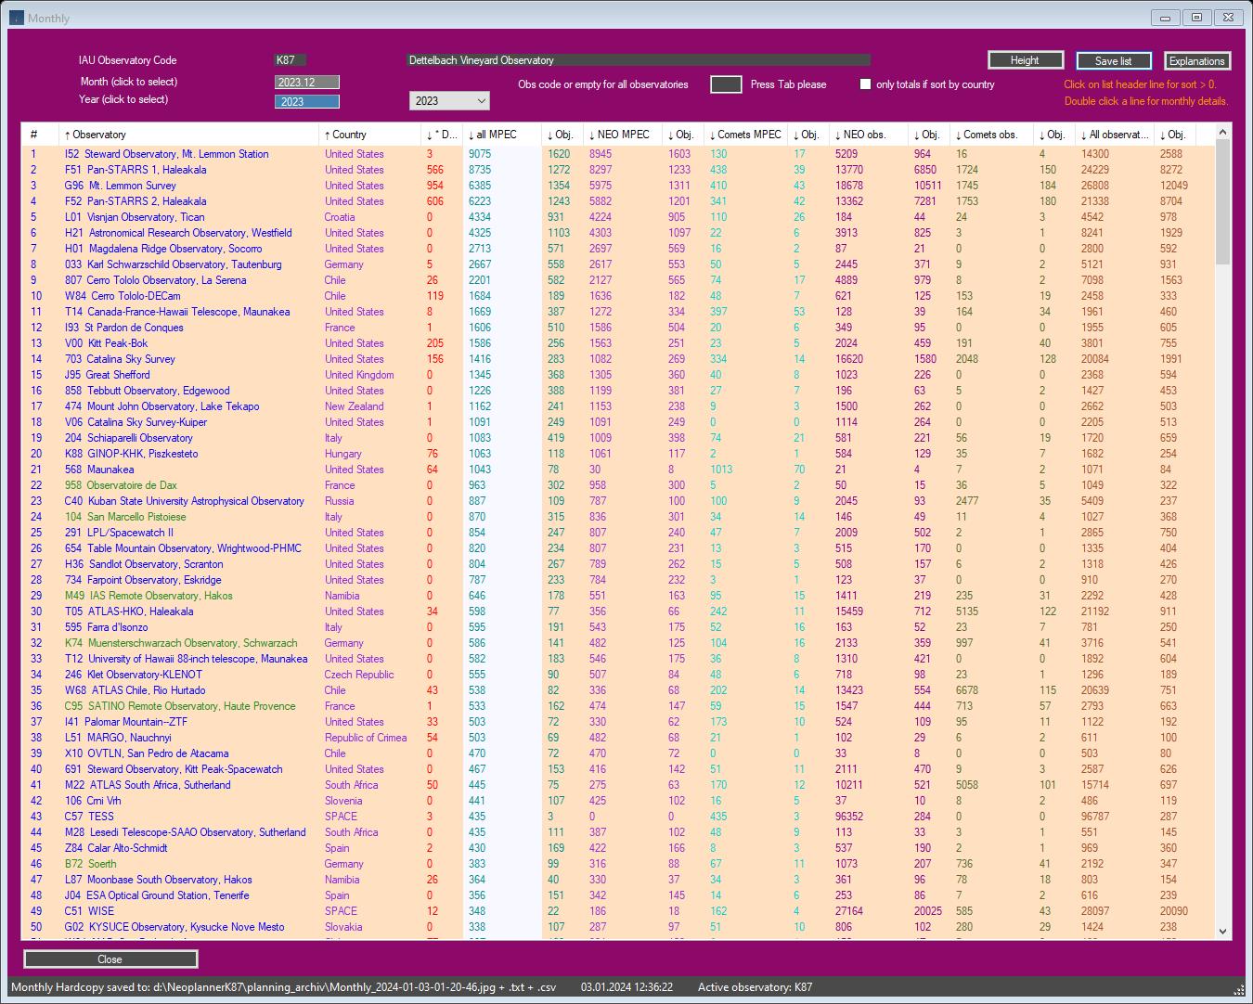Viewport: 1253px width, 1004px height.
Task: Select row 'C40 Kuban State University Astrophysical Observatory'
Action: 617,501
